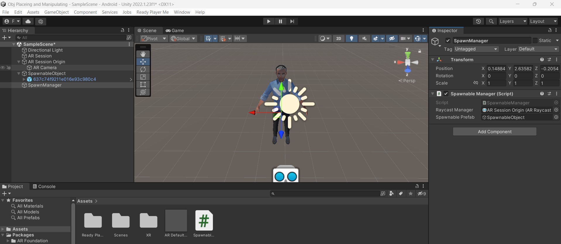
Task: Toggle scene audio mute icon
Action: coord(364,38)
